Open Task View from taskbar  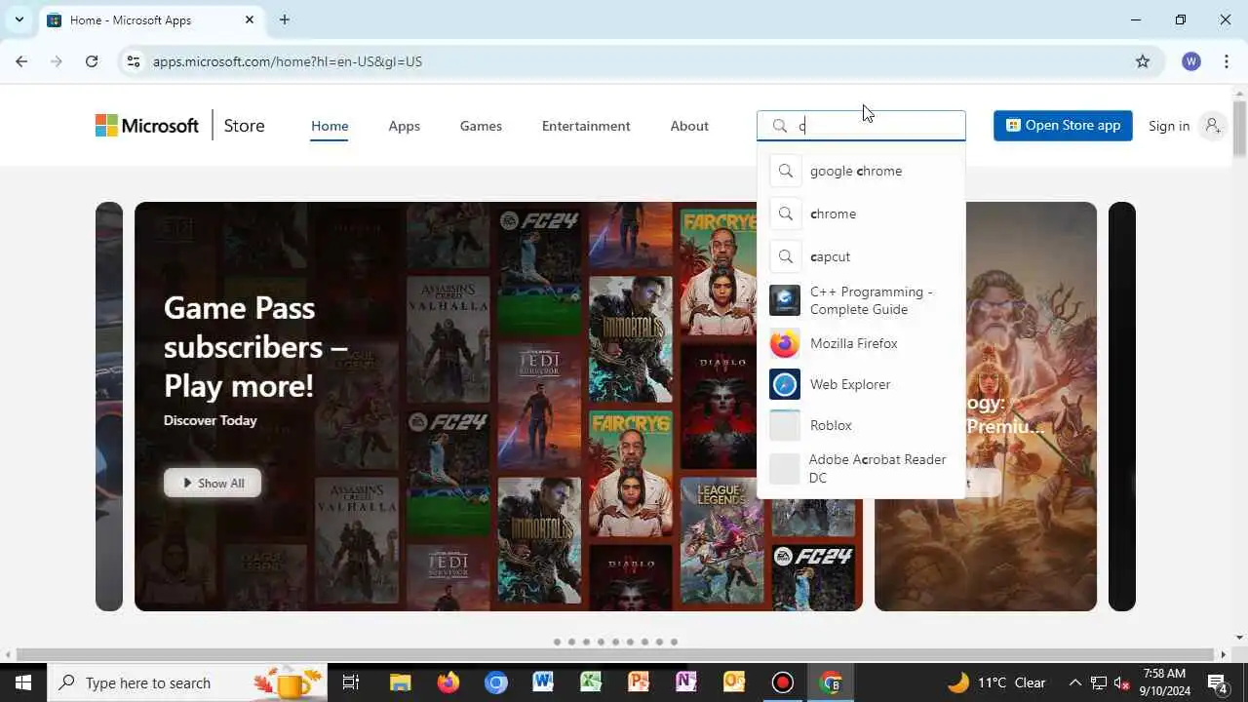coord(351,682)
